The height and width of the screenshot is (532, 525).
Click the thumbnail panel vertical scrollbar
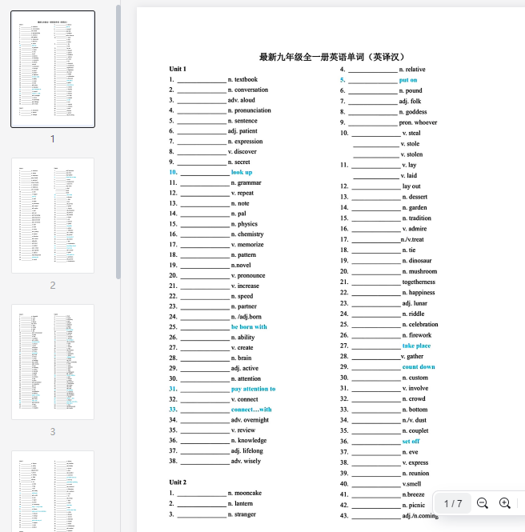[x=118, y=144]
